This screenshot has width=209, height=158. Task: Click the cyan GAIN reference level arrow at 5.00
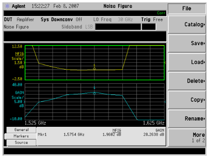click(24, 102)
